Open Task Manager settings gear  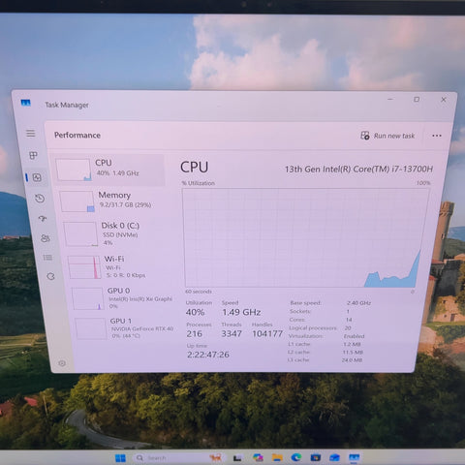tap(62, 363)
